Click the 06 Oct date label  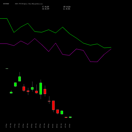tap(61, 126)
